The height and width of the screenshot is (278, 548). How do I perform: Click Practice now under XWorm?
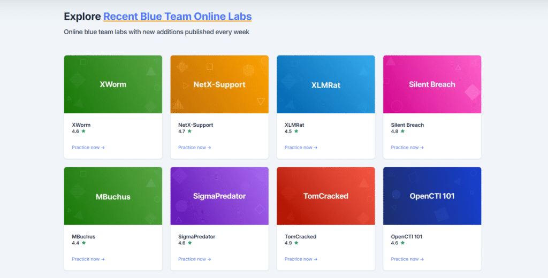click(x=88, y=148)
